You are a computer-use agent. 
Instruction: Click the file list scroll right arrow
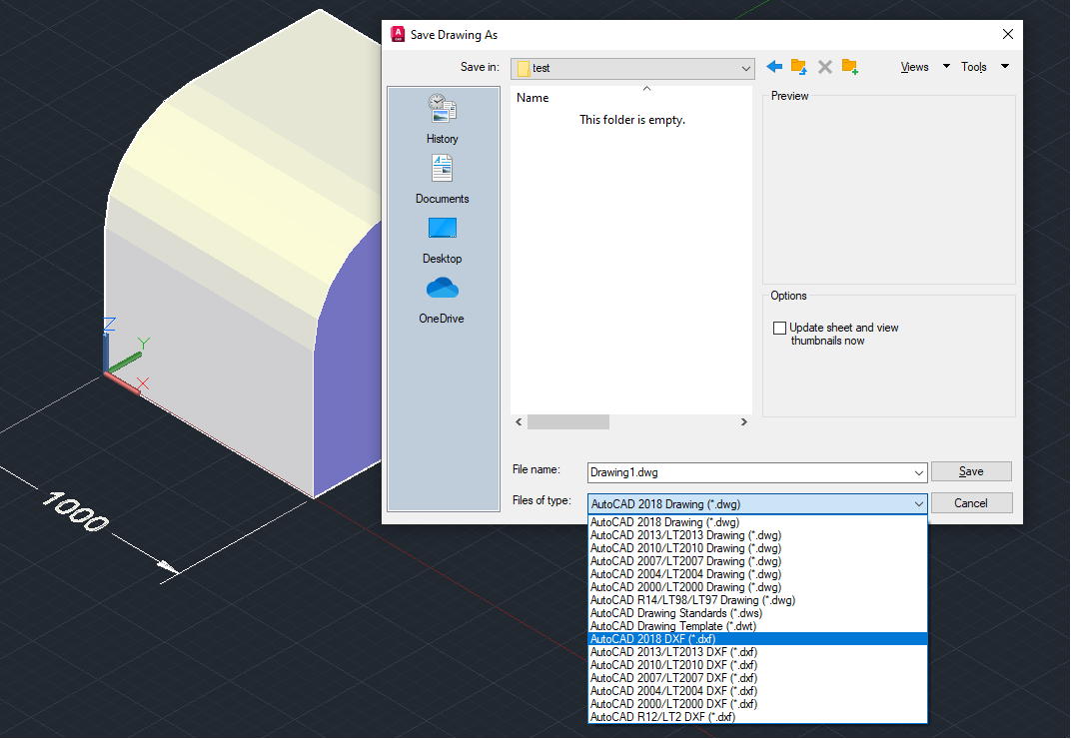click(x=744, y=422)
